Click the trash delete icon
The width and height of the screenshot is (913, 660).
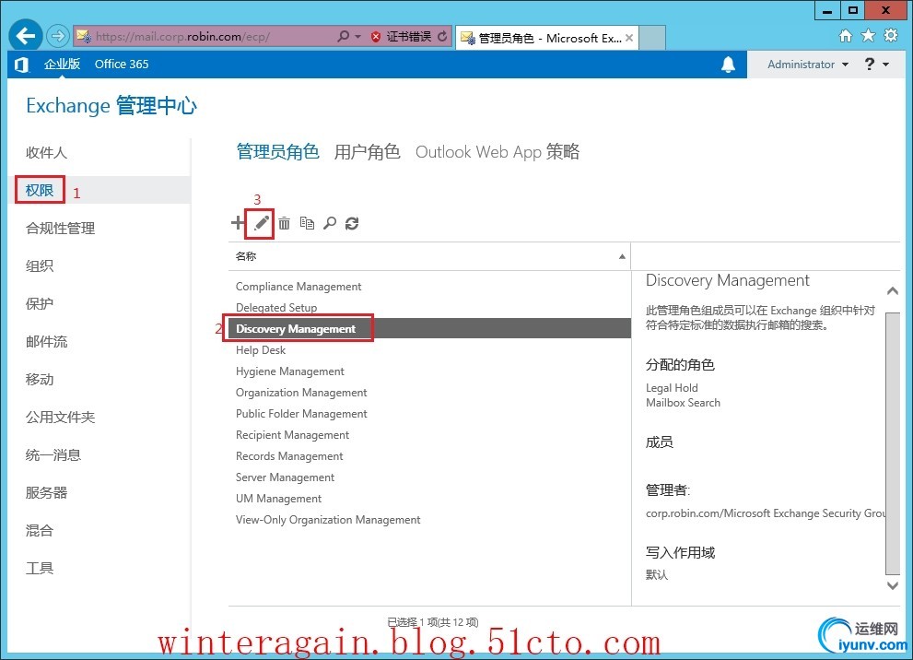[x=284, y=222]
